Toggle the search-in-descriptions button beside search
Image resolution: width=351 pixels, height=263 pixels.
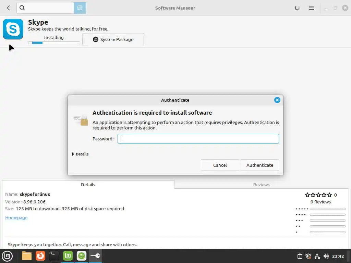click(80, 8)
